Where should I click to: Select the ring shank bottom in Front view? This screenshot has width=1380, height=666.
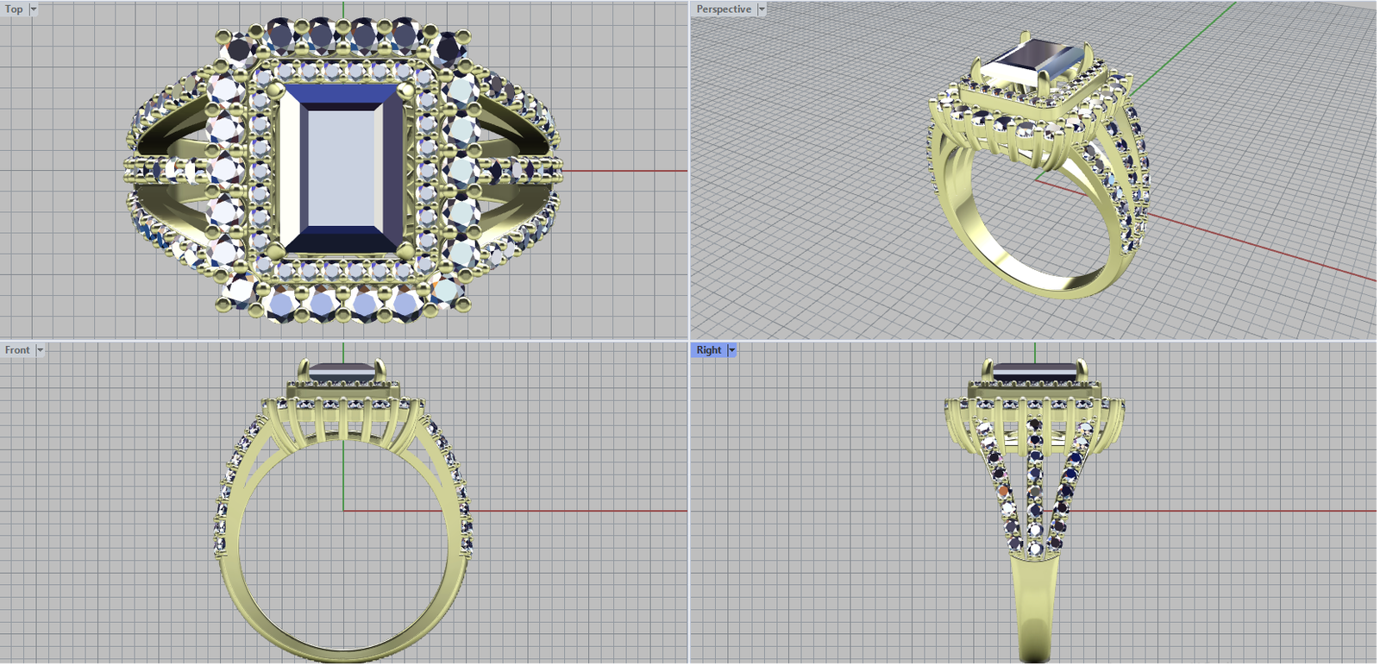(x=343, y=653)
